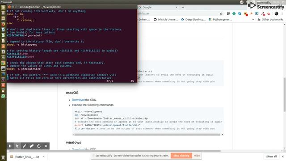Close the Screencastify annotation toolbar
The image size is (286, 161).
pyautogui.click(x=46, y=146)
